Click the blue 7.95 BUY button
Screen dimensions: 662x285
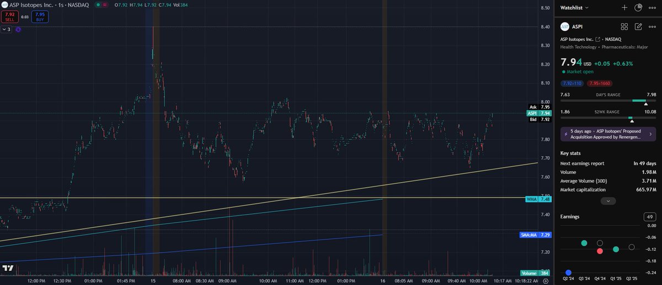point(40,17)
